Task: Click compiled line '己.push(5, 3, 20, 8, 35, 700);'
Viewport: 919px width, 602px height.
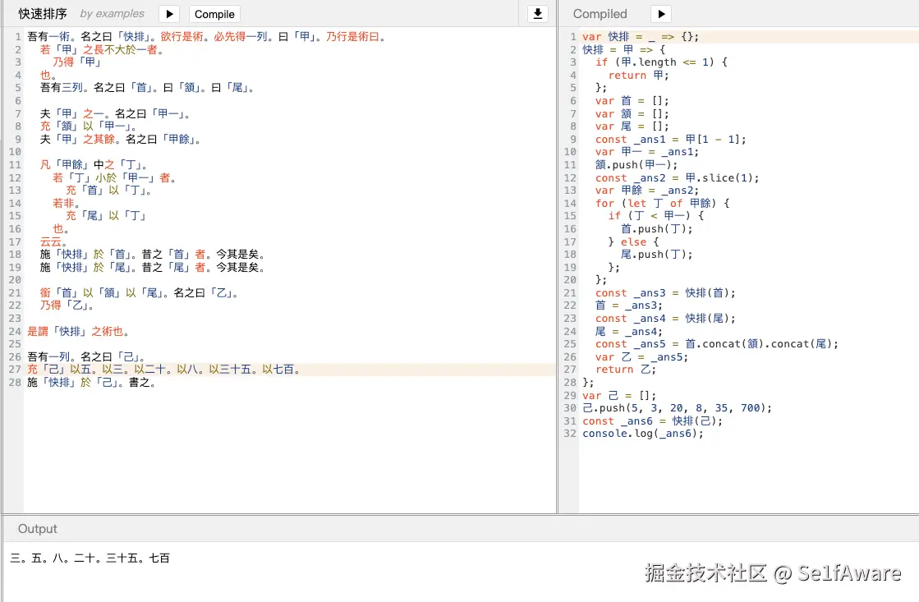Action: 677,407
